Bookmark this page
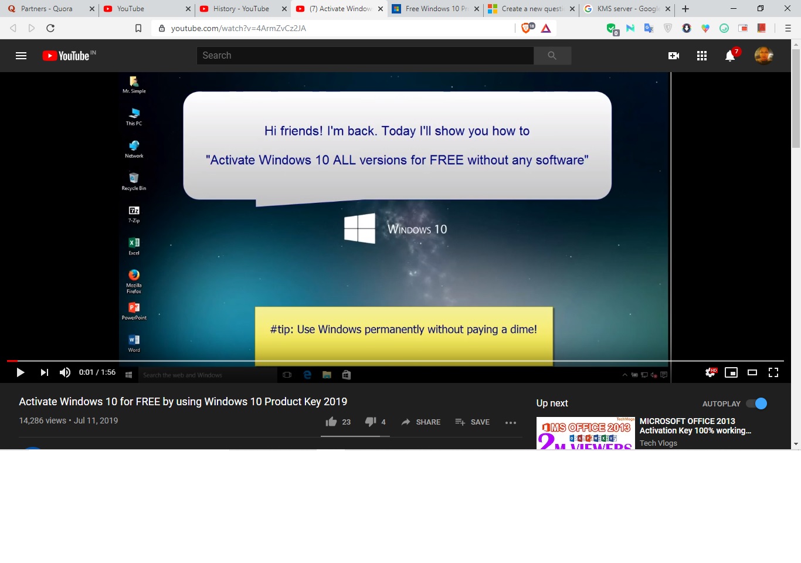Viewport: 801px width, 563px height. (x=138, y=28)
